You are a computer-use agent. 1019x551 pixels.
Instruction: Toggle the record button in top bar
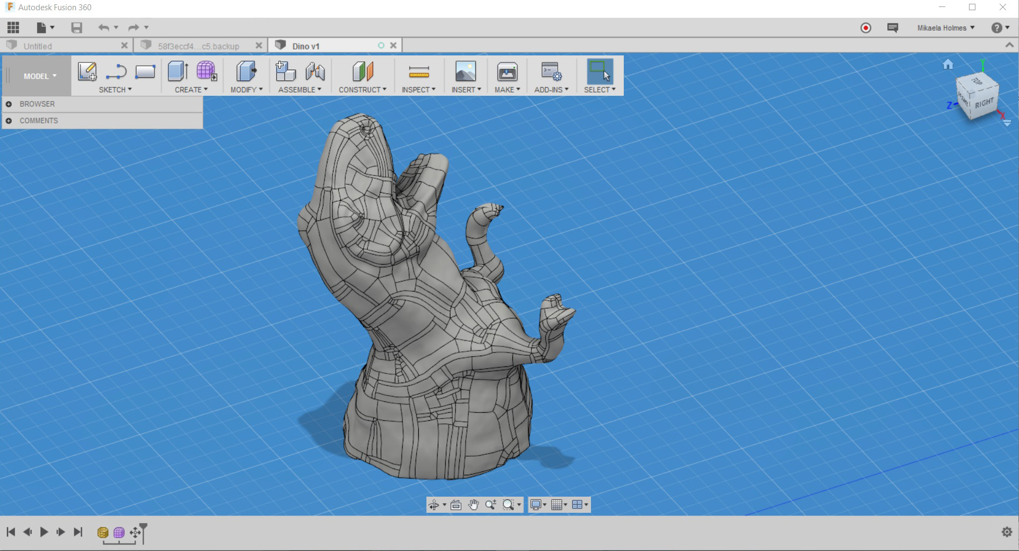[866, 28]
